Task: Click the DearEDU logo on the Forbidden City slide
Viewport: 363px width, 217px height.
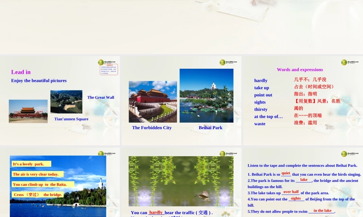Action: coord(223,62)
